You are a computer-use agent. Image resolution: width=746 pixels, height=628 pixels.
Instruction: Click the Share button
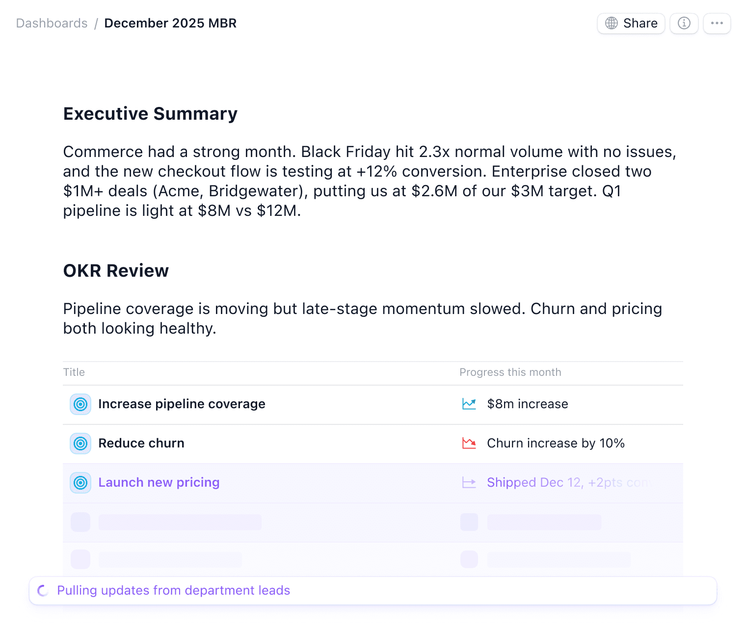631,23
